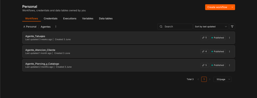Click the link count 5 badge for Agente_Tatuajes
Image resolution: width=257 pixels, height=98 pixels.
click(x=204, y=37)
